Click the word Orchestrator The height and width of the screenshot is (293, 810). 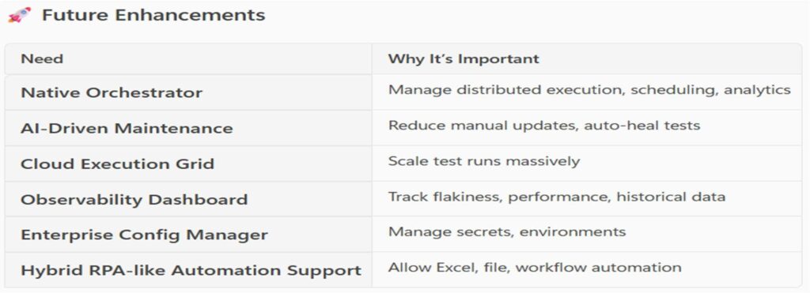(144, 93)
